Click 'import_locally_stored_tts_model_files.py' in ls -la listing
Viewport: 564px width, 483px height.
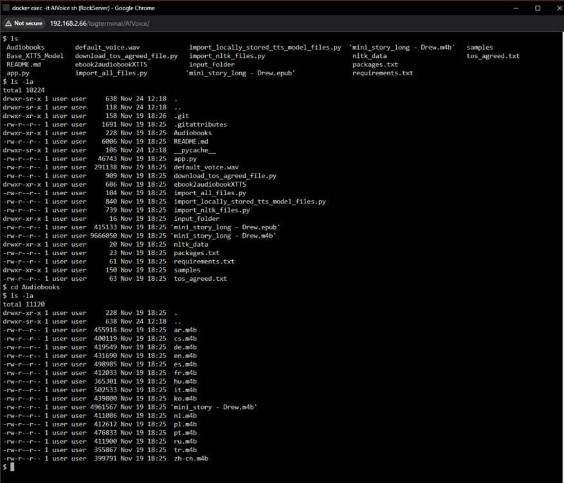(250, 202)
